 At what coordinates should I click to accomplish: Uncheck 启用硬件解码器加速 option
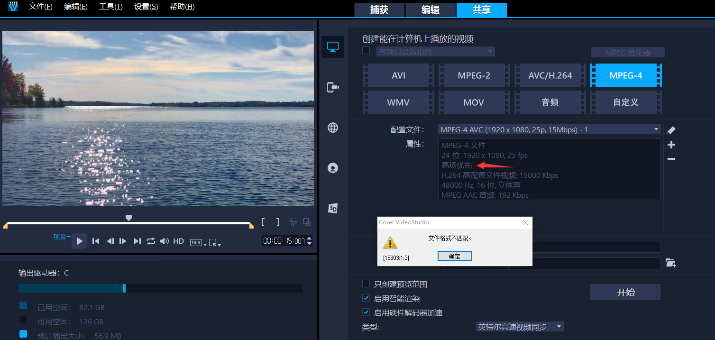point(366,312)
